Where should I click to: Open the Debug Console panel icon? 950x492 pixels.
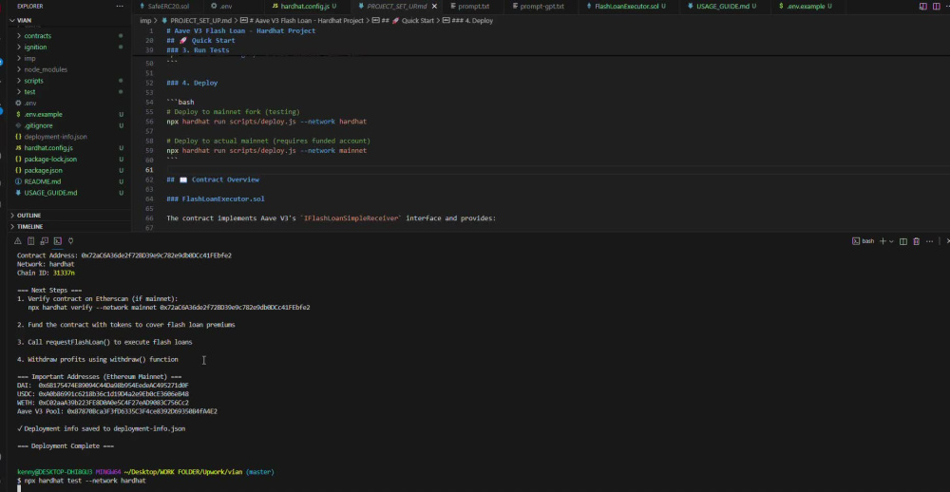click(x=45, y=240)
